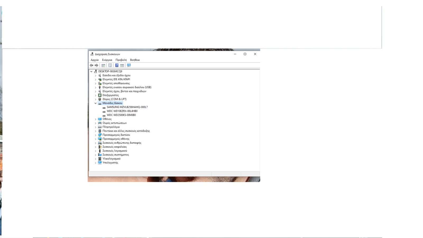Click the network icon for Προσαρμογείς δικτύου
This screenshot has height=238, width=423.
coord(100,135)
